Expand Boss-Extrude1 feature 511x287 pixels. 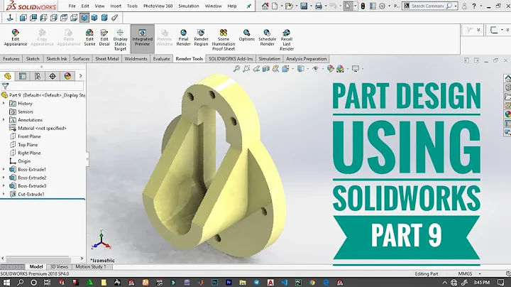(x=4, y=169)
